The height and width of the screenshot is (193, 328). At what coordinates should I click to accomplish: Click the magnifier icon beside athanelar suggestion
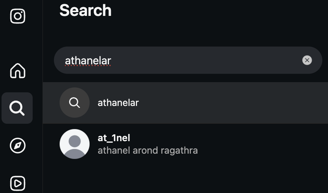coord(74,103)
